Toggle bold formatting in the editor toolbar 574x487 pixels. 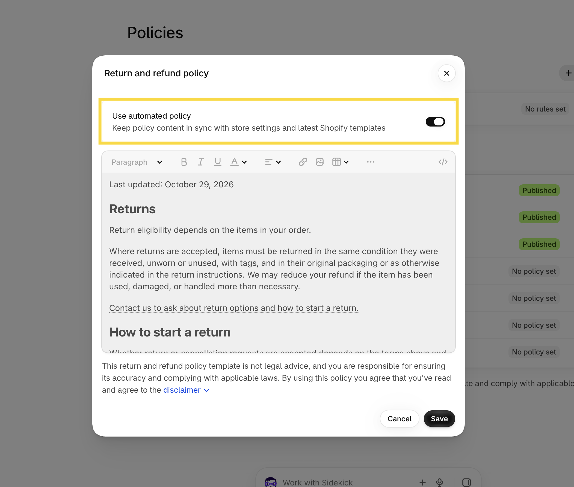(184, 162)
